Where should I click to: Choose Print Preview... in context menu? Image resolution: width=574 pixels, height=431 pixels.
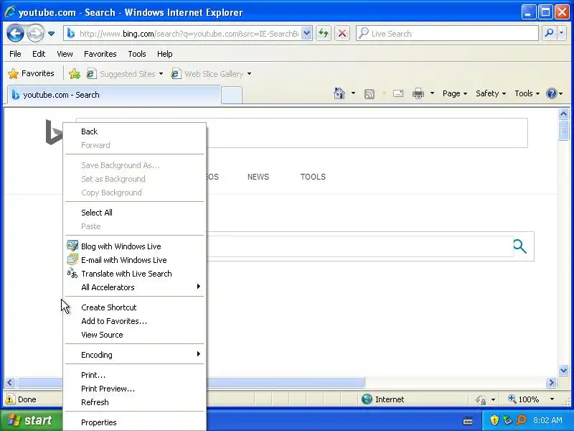134,389
